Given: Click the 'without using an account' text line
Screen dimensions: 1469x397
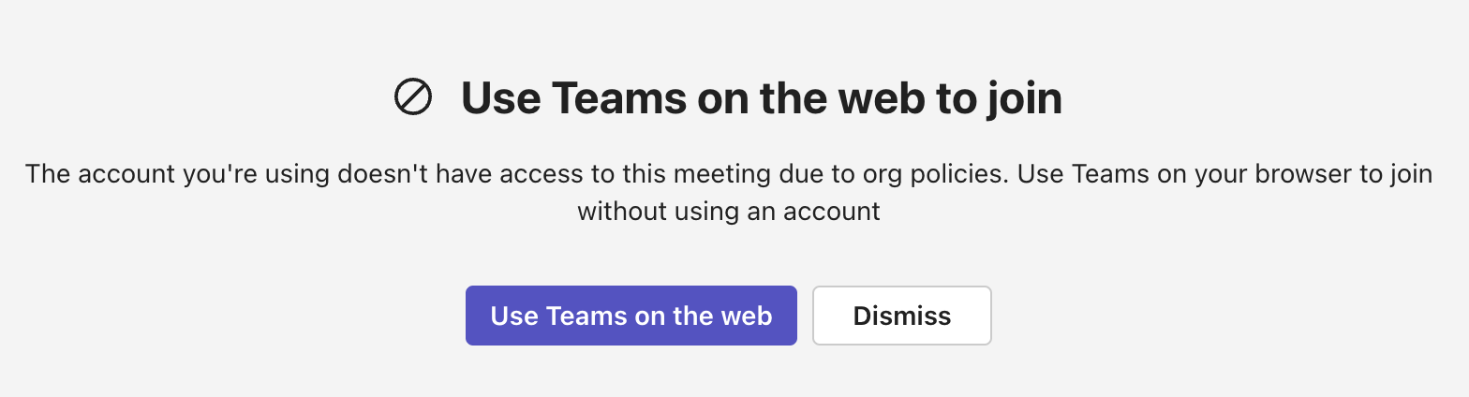Looking at the screenshot, I should (x=728, y=211).
